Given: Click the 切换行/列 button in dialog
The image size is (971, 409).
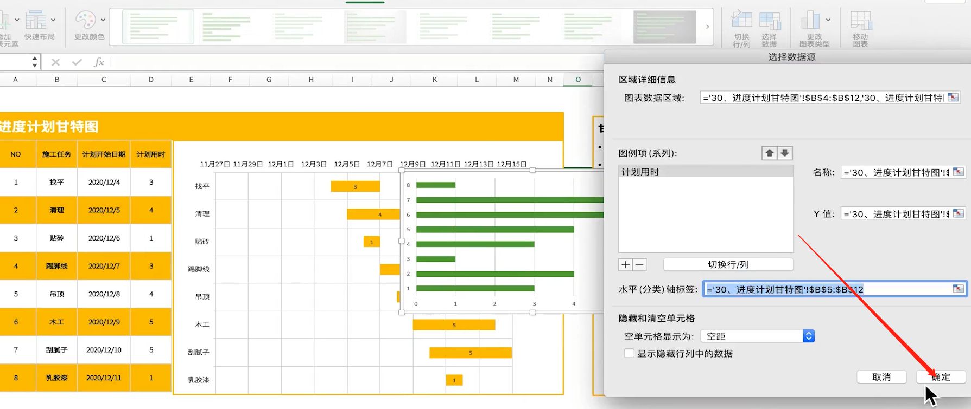Looking at the screenshot, I should point(728,264).
